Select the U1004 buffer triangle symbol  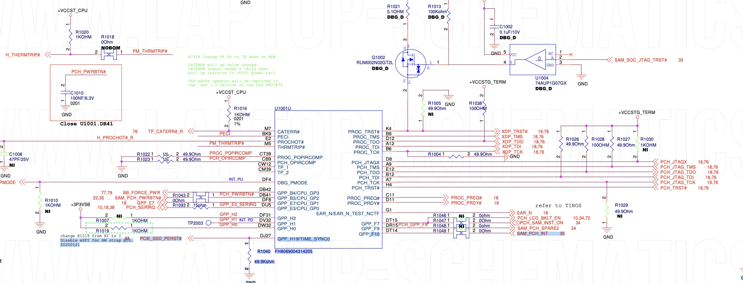coord(535,59)
